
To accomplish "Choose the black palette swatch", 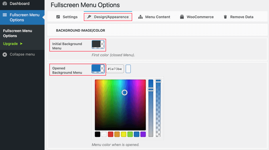I will click(97, 134).
